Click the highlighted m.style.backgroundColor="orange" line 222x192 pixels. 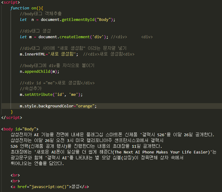[x=58, y=106]
